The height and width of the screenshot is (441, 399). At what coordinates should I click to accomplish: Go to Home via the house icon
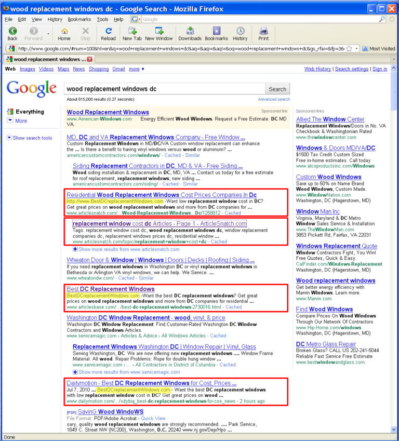click(64, 31)
